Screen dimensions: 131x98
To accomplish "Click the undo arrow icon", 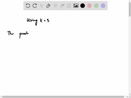I will (x=28, y=6).
